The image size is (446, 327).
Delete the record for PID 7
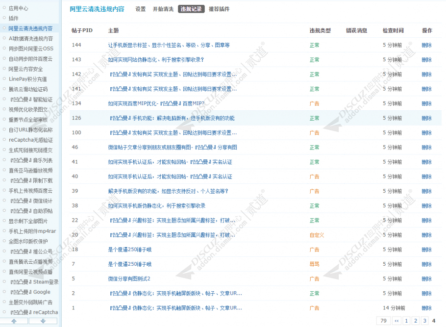[x=427, y=264]
